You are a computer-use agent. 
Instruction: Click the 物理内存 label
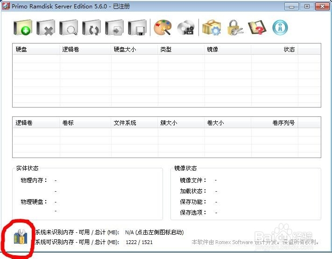pyautogui.click(x=34, y=180)
